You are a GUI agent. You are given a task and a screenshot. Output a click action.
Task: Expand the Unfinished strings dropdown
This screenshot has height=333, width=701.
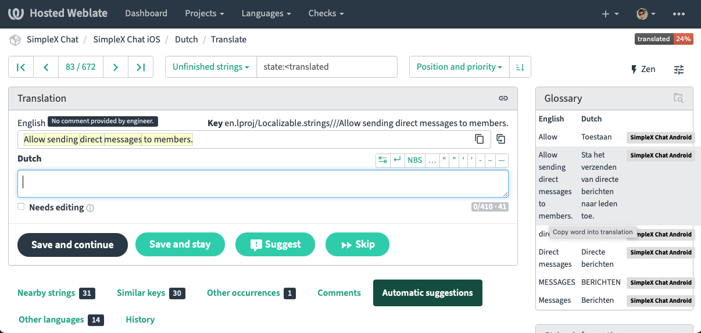pos(210,67)
